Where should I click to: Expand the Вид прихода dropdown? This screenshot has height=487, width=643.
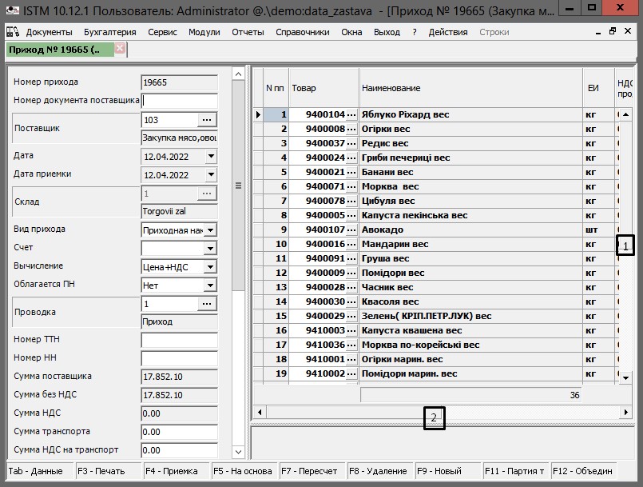(210, 230)
